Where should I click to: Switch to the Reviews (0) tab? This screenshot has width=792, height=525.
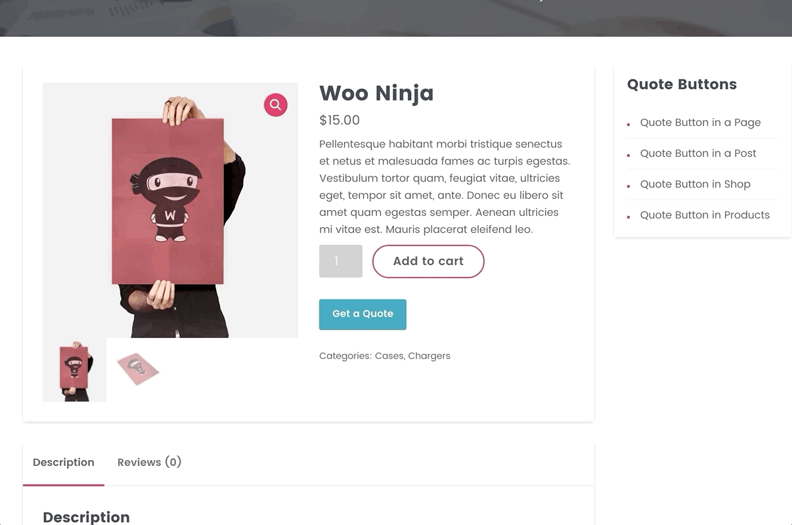coord(149,463)
